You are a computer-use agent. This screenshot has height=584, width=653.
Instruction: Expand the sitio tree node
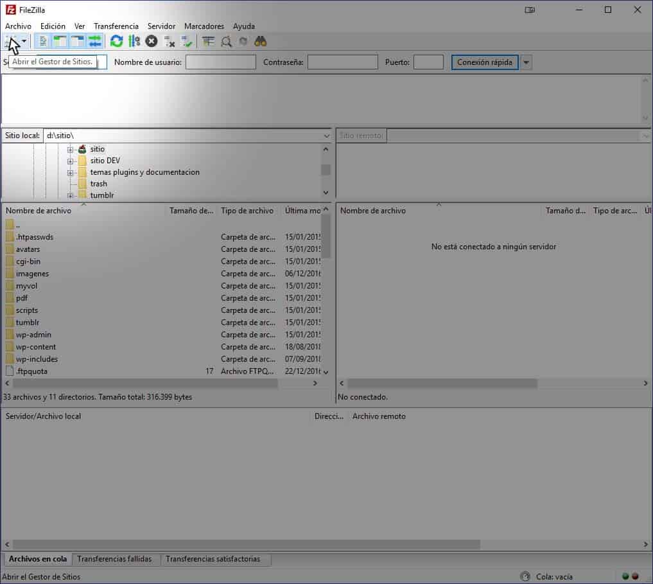70,150
